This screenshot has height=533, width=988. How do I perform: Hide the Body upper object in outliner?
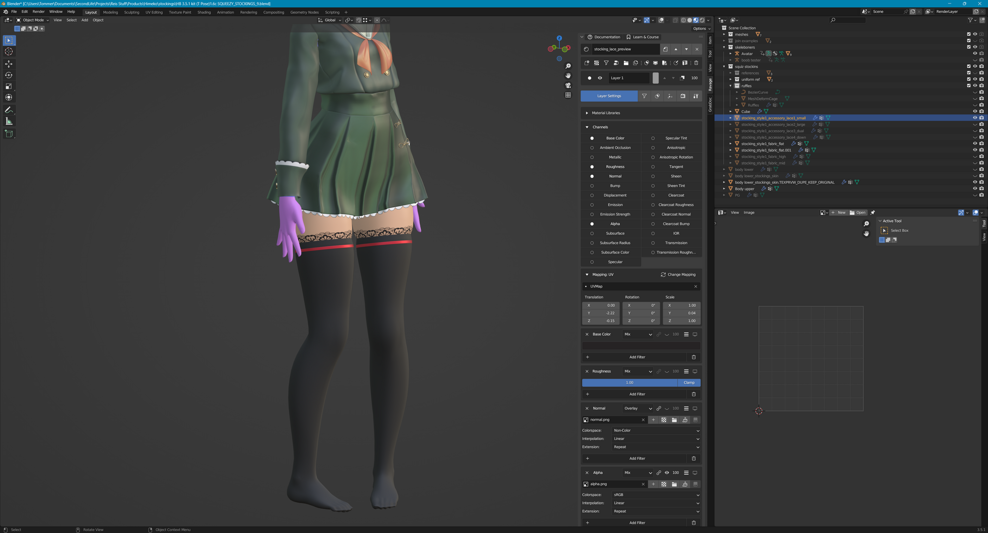click(975, 189)
